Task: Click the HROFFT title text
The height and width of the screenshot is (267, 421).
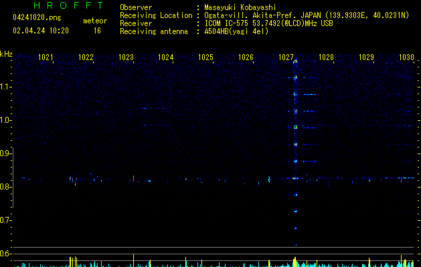Action: tap(68, 5)
